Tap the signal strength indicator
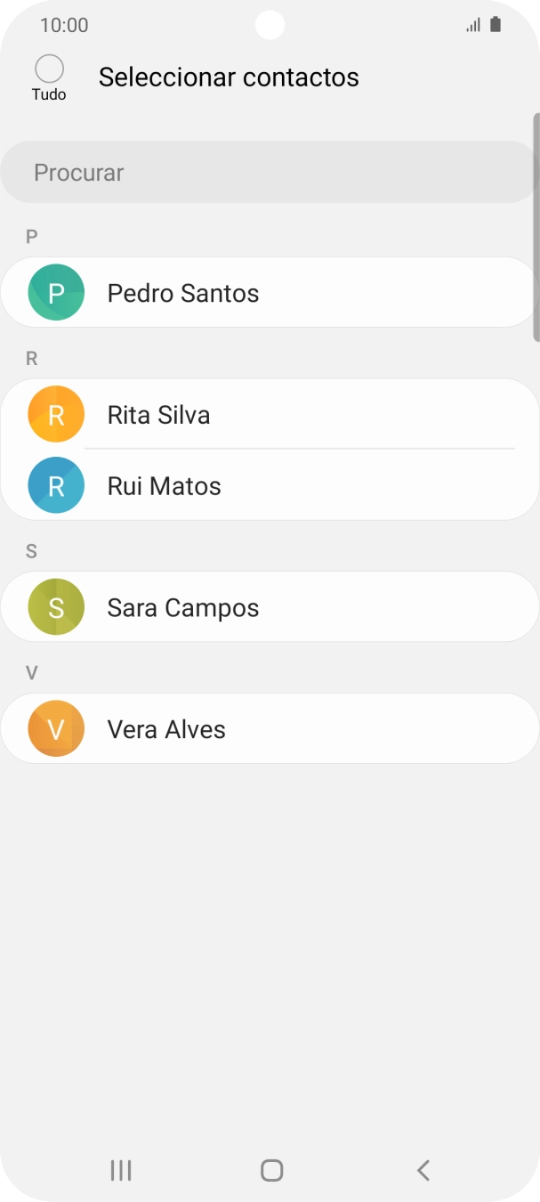Viewport: 540px width, 1202px height. [471, 24]
